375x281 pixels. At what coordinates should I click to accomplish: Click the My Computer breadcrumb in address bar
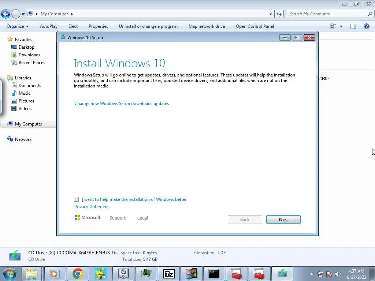tap(54, 14)
